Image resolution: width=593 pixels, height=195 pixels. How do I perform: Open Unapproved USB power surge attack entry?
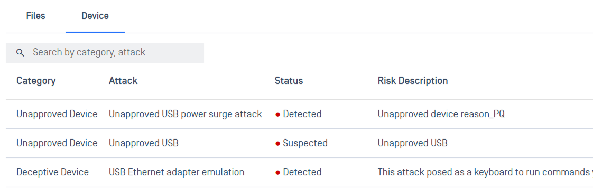coord(186,114)
